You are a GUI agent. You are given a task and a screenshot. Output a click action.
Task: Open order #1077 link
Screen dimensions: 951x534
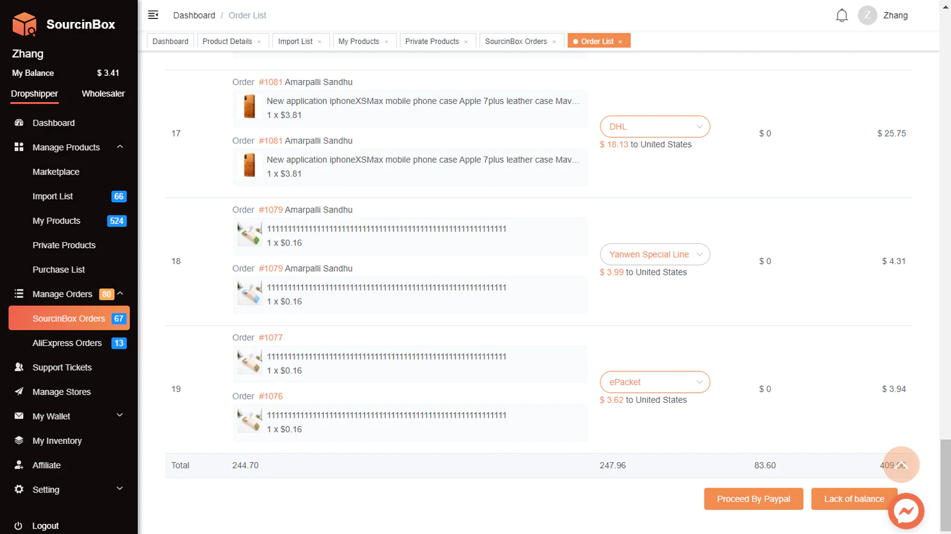(x=270, y=338)
